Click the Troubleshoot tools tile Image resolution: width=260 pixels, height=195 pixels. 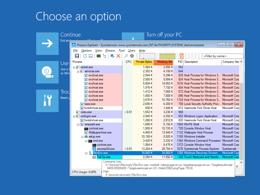tap(47, 101)
